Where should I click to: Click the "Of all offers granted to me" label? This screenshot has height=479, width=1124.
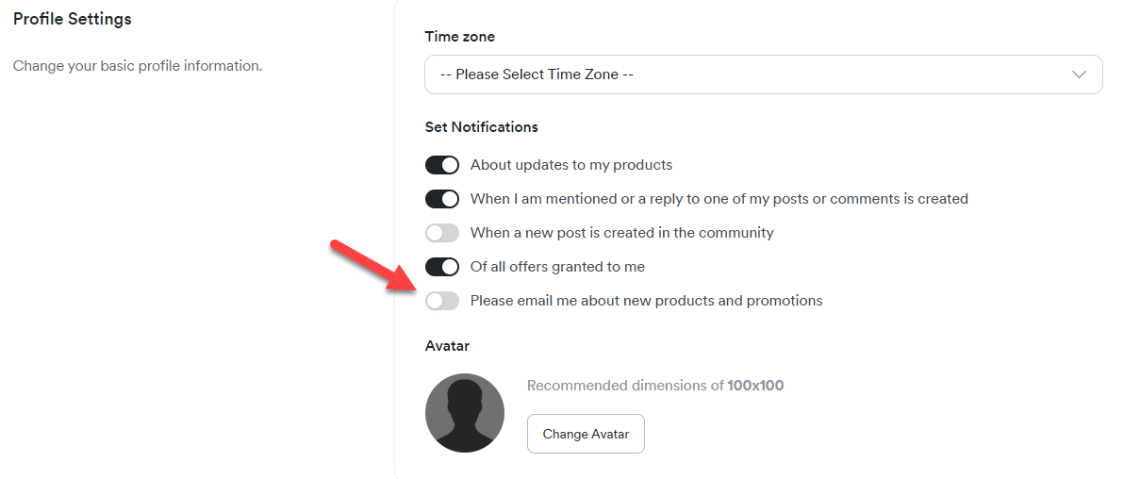pos(557,267)
